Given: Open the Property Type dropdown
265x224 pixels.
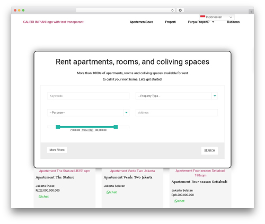Looking at the screenshot, I should [176, 96].
